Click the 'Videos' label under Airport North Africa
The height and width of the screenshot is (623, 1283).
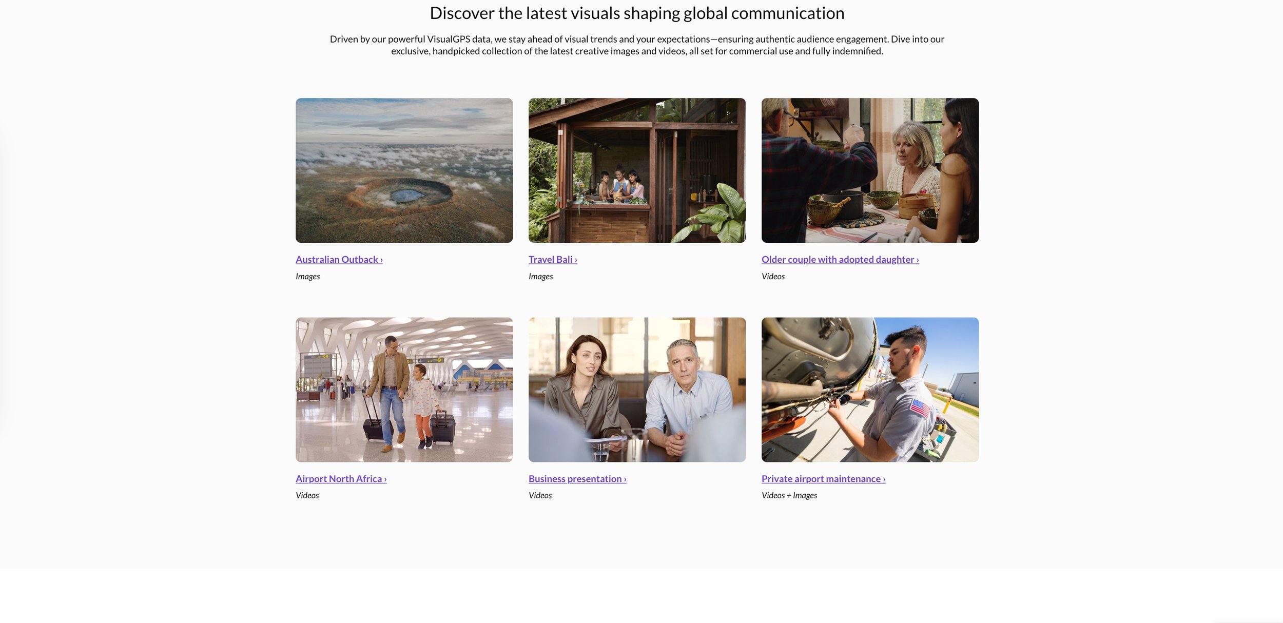[307, 495]
